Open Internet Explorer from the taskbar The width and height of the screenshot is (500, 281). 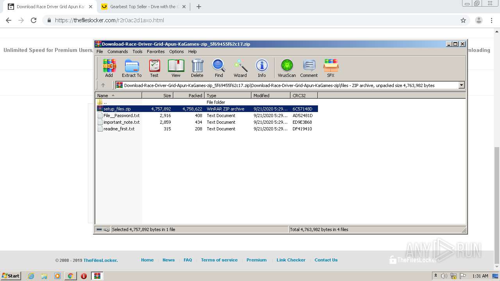pos(31,276)
